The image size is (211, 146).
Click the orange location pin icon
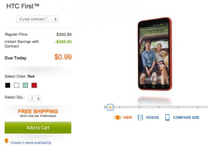point(7,141)
